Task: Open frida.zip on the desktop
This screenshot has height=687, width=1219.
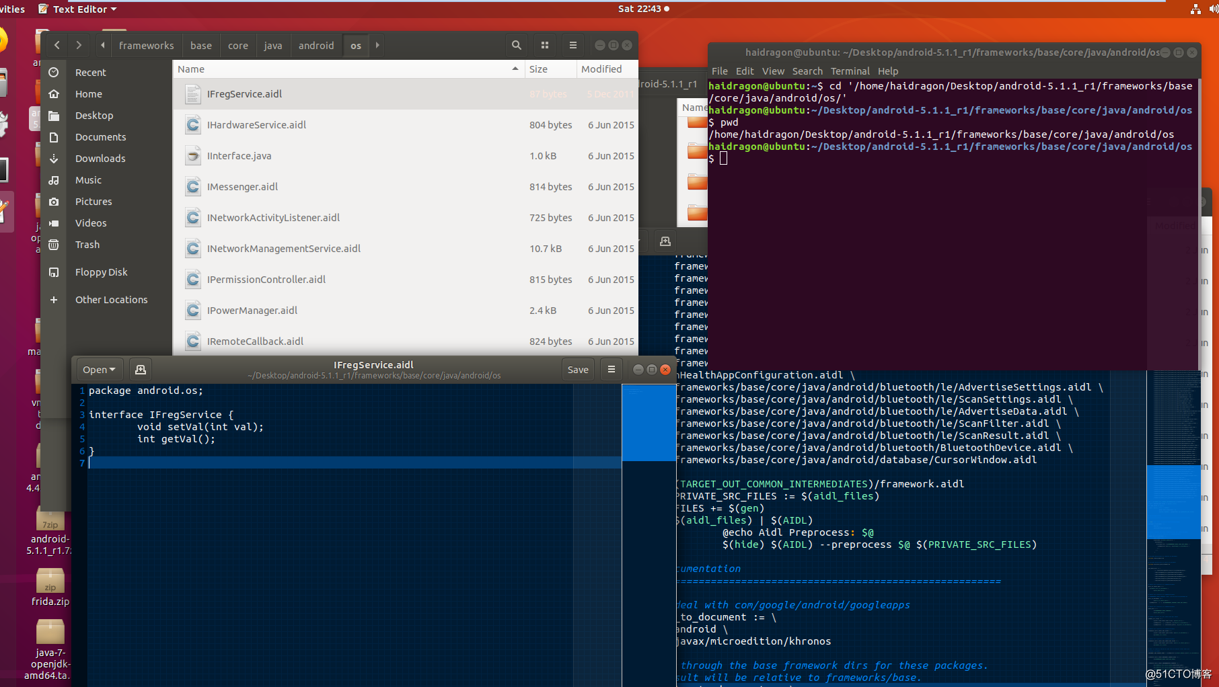Action: [x=50, y=587]
